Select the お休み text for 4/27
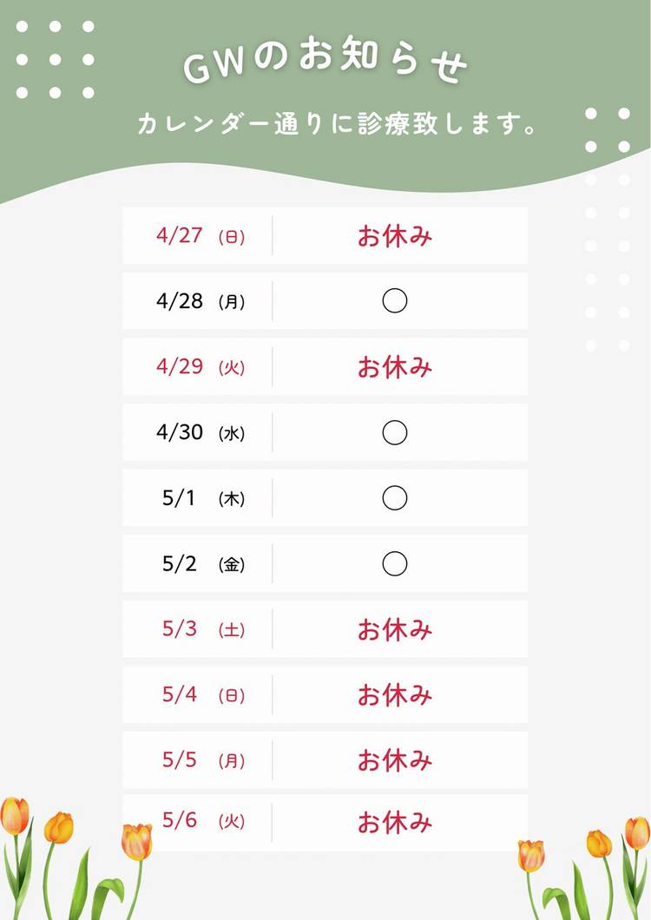This screenshot has width=651, height=920. pyautogui.click(x=395, y=236)
